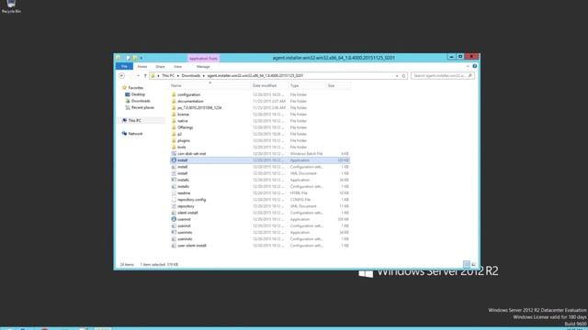Expand the arrow after This PC in breadcrumb
The width and height of the screenshot is (588, 330).
[178, 76]
